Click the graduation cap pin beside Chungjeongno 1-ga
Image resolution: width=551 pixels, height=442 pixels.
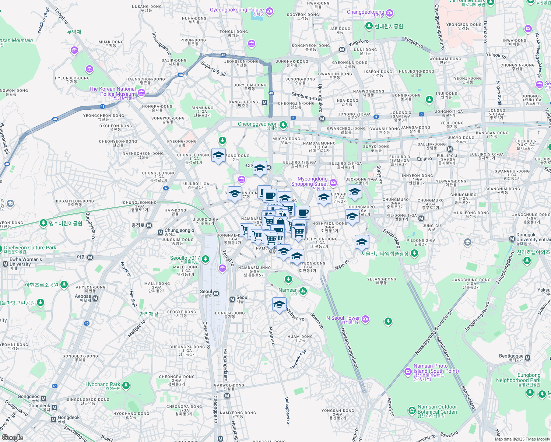(x=218, y=155)
